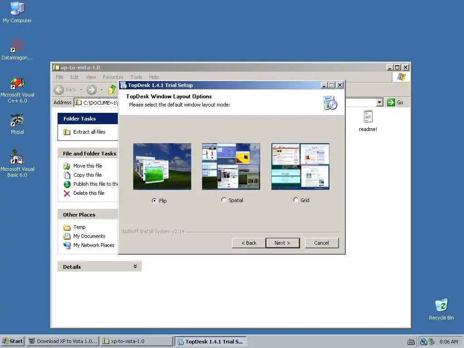Switch to xp-to-vista-1.0 taskbar button
Screen dimensions: 464x348
coord(136,341)
